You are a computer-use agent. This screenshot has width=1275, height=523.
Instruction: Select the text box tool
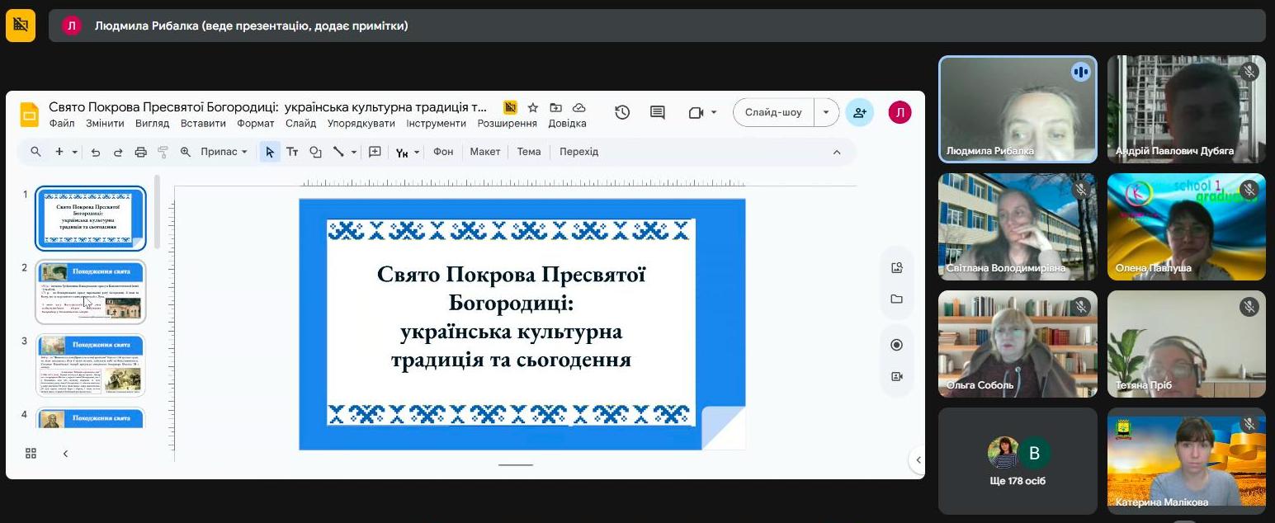[292, 152]
